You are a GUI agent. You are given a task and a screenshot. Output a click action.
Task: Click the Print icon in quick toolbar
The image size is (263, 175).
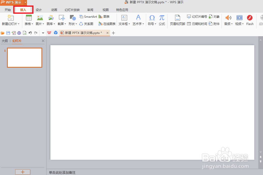click(19, 33)
